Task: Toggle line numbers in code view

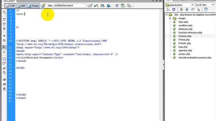Action: pyautogui.click(x=4, y=47)
